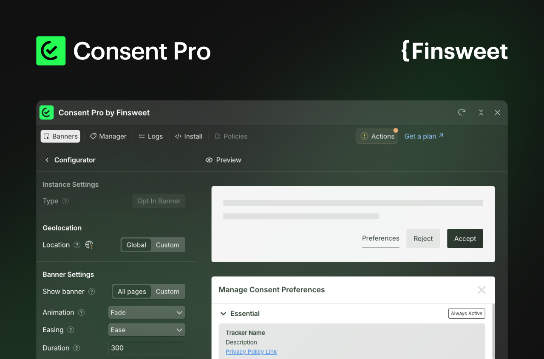Click the Preferences link in banner preview
The height and width of the screenshot is (359, 544).
381,238
